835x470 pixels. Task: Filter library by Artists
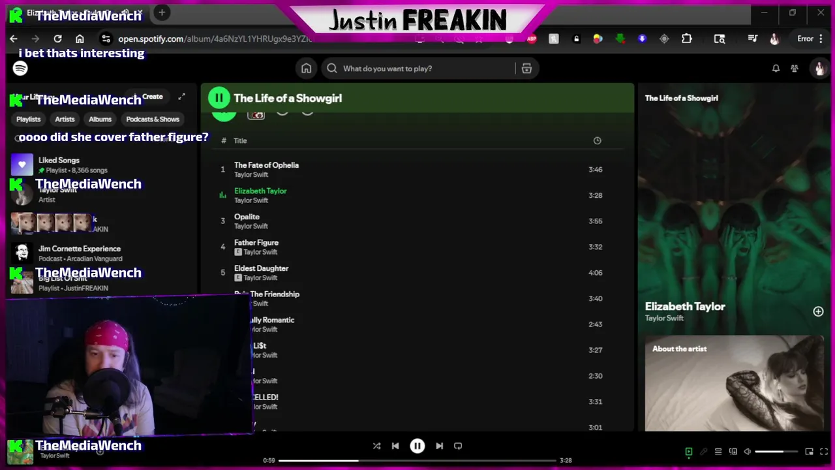(x=65, y=119)
